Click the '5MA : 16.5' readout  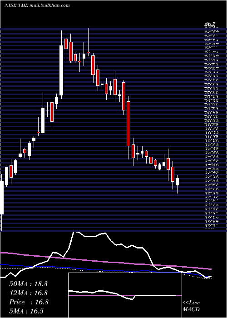pyautogui.click(x=26, y=311)
